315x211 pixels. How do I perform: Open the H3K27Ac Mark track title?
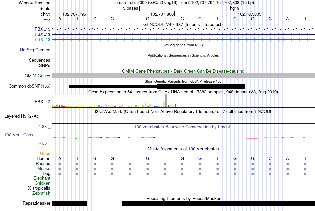pyautogui.click(x=183, y=112)
